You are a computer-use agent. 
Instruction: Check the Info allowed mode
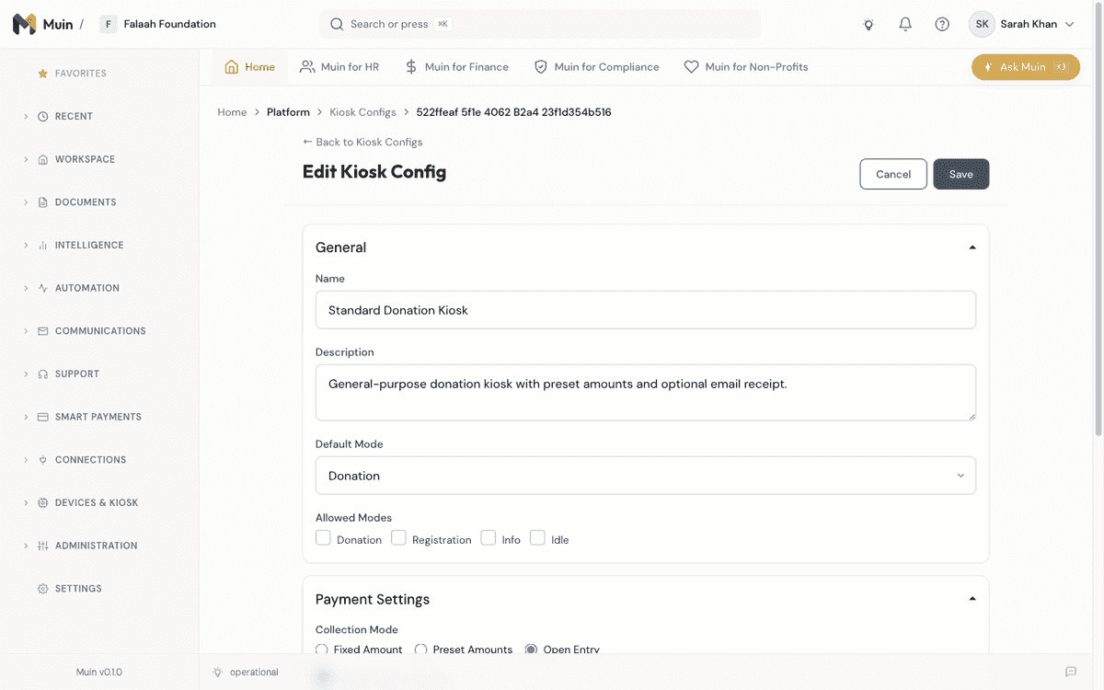tap(489, 538)
